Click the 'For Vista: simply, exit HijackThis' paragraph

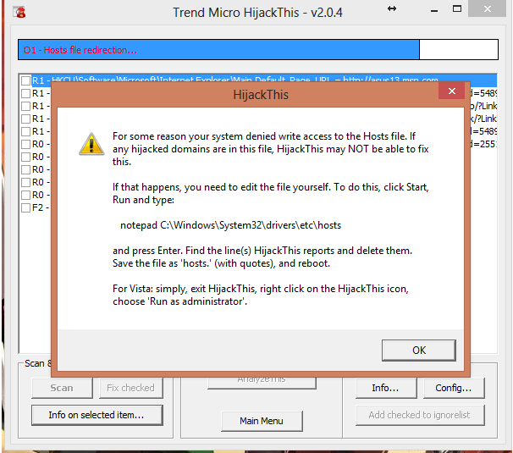click(x=261, y=295)
